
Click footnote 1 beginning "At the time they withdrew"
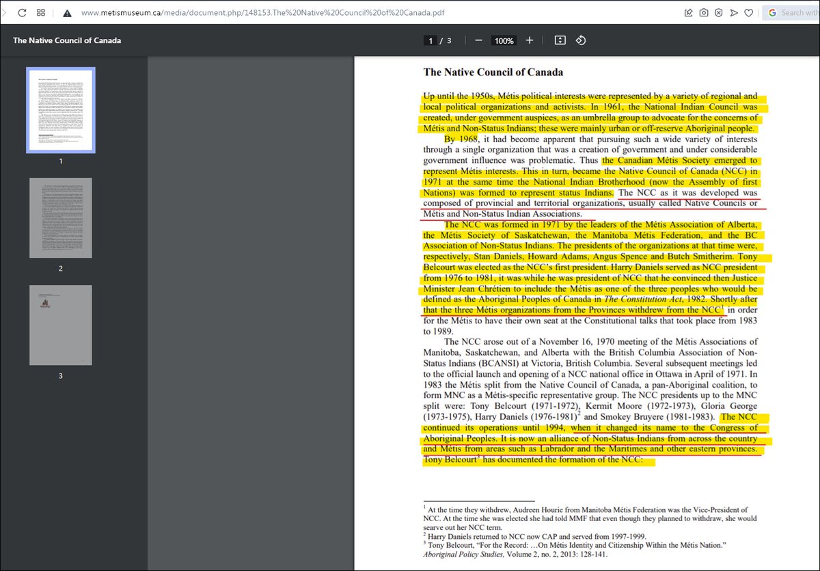(590, 518)
